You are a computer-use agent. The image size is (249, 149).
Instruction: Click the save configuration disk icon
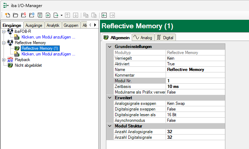[40, 15]
